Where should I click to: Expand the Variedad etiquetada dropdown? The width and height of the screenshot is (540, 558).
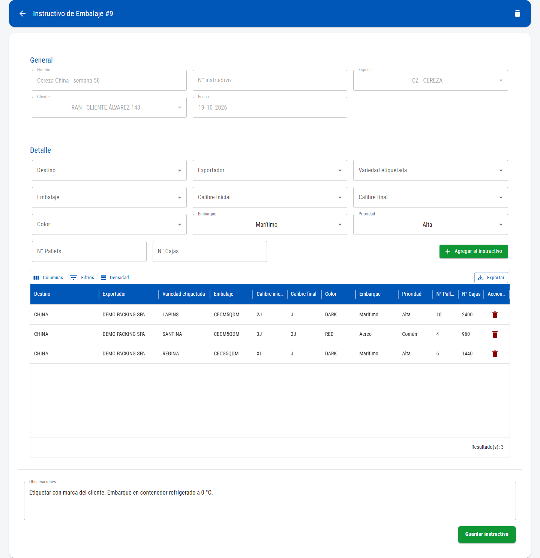[430, 170]
